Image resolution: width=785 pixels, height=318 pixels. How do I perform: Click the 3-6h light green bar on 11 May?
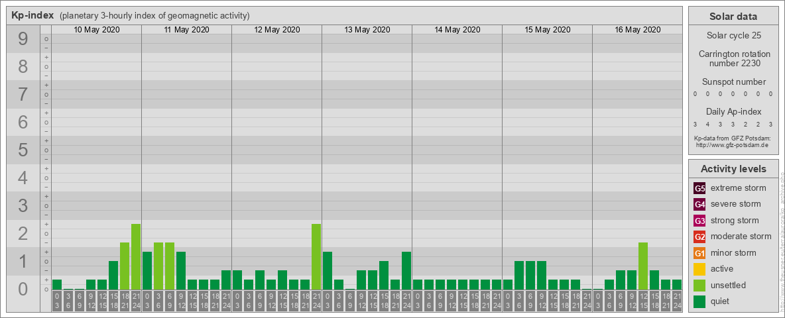(158, 266)
